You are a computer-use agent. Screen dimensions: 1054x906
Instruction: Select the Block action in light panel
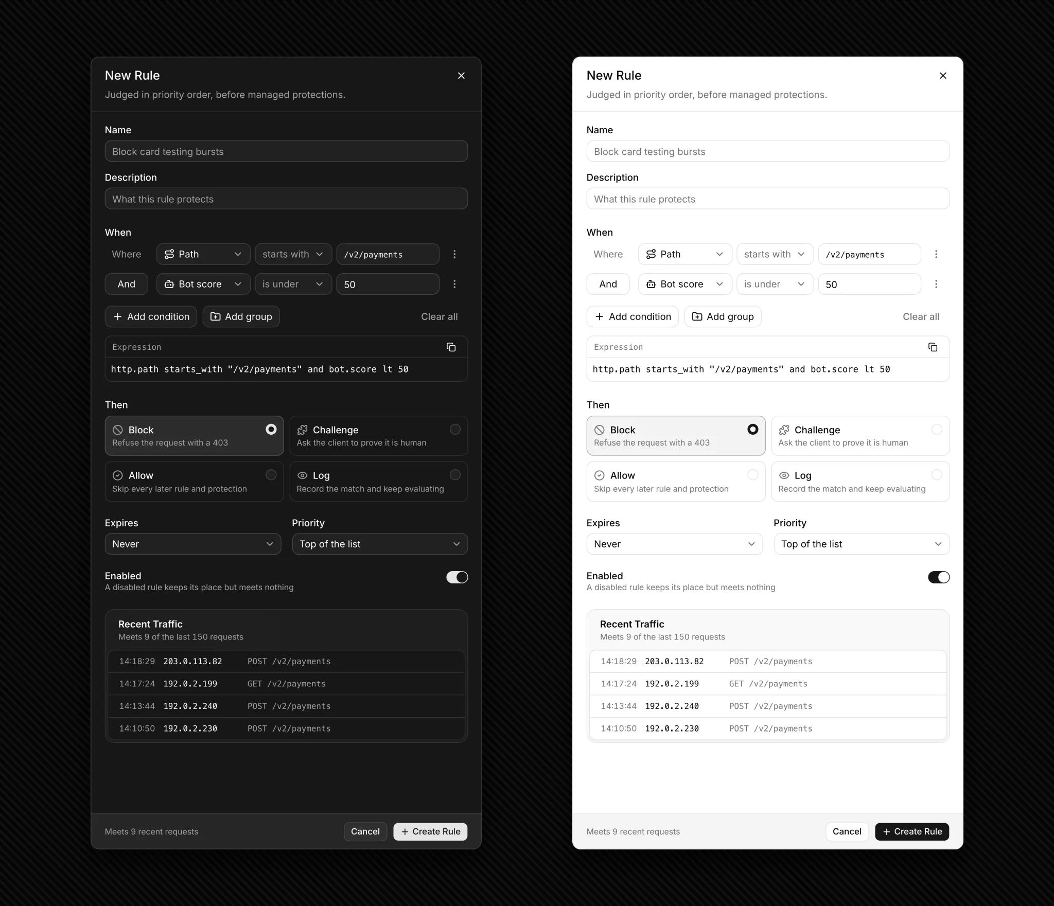point(676,436)
